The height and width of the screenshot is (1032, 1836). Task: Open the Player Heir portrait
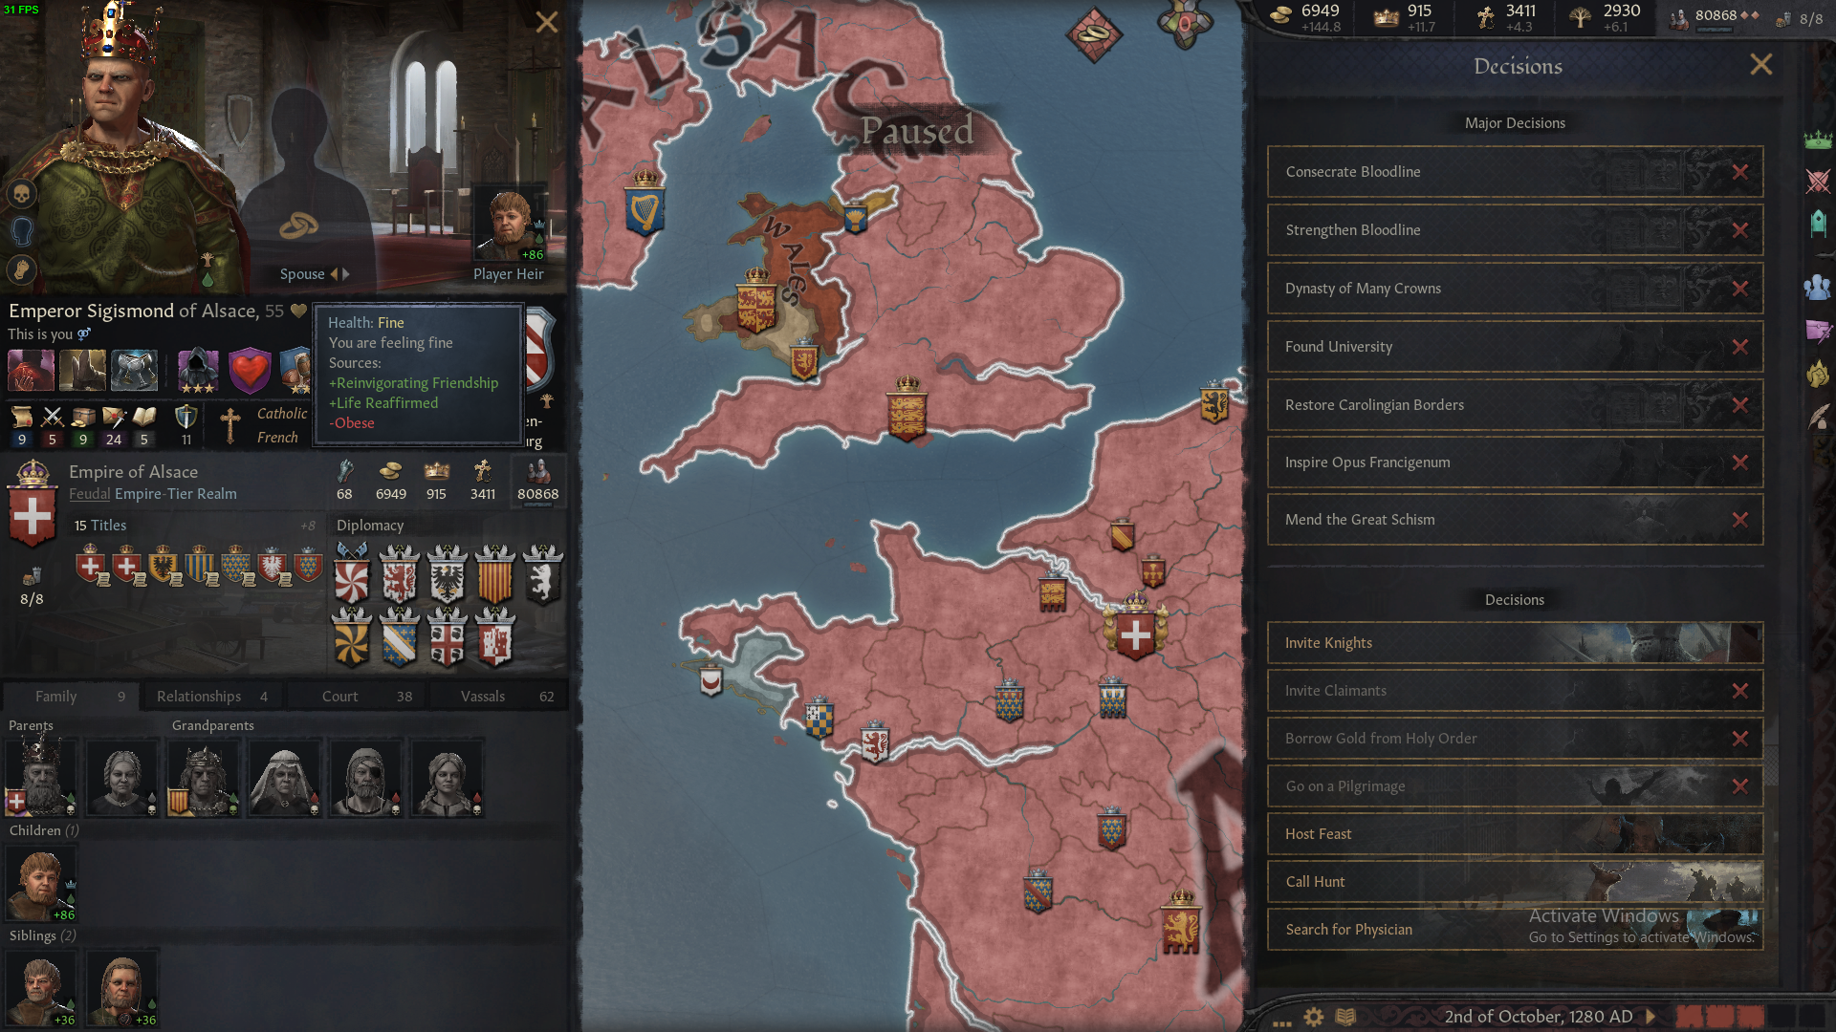(510, 226)
